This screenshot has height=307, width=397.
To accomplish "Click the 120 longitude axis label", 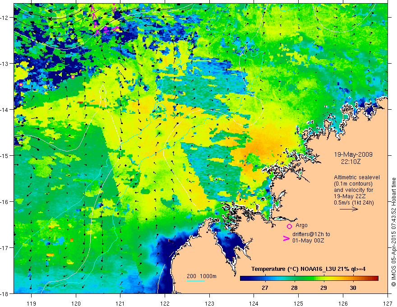I will click(x=76, y=303).
